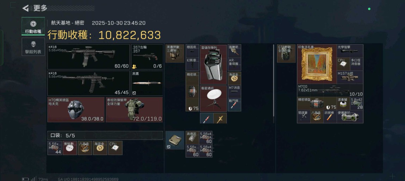Viewport: 405px width, 181px height.
Task: Click the 行動收穫 10,822,633 total value
Action: (104, 35)
